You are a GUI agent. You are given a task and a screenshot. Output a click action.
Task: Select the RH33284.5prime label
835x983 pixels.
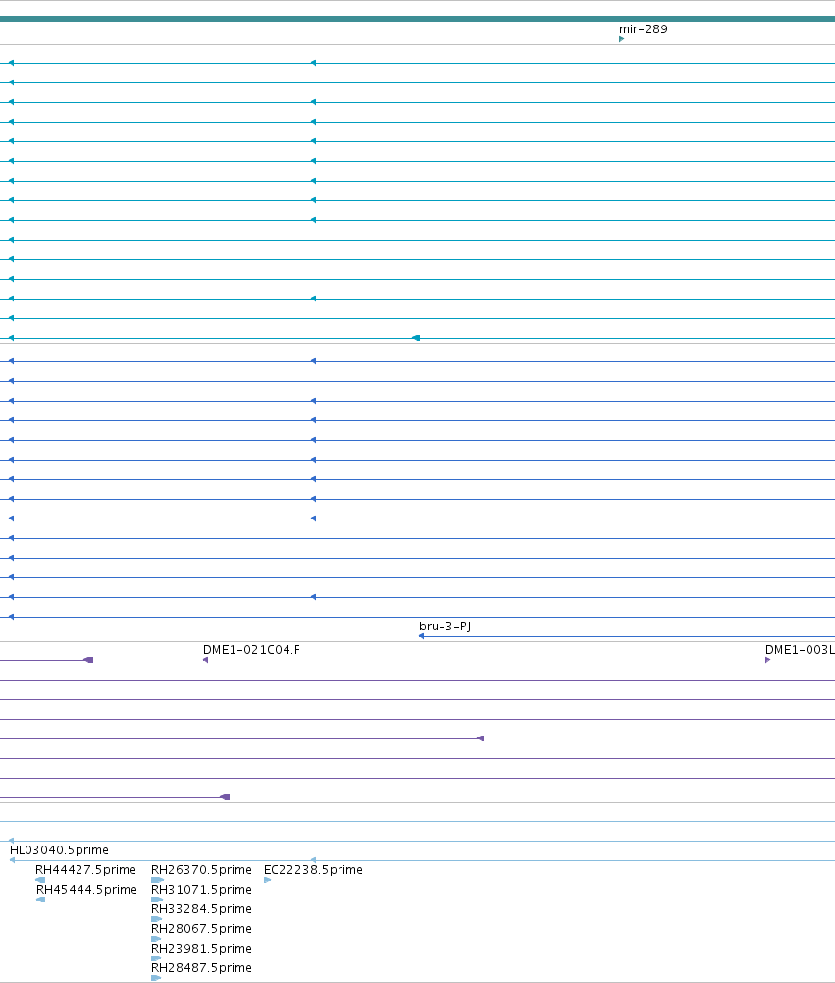(201, 908)
